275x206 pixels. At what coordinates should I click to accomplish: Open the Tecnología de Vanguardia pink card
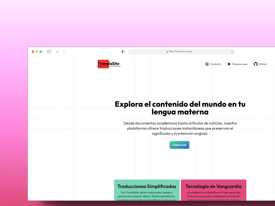point(213,190)
